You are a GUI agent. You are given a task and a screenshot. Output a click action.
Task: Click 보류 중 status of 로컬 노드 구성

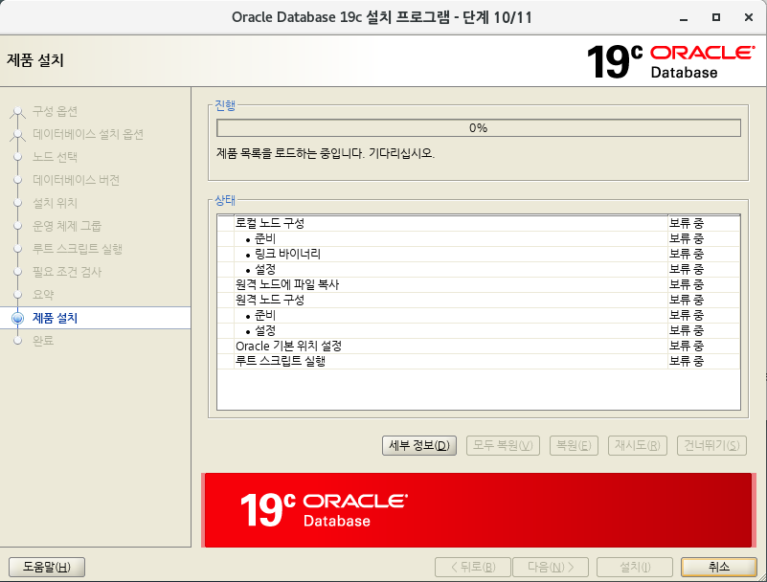coord(687,223)
